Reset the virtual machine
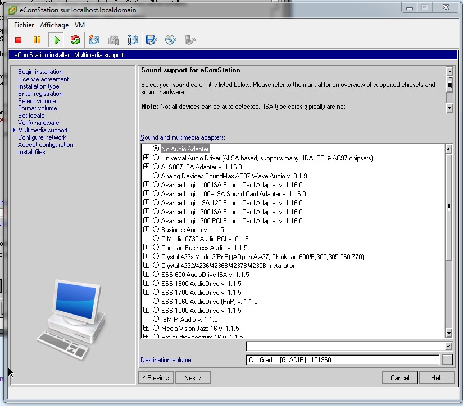Screen dimensions: 463x406 click(75, 40)
